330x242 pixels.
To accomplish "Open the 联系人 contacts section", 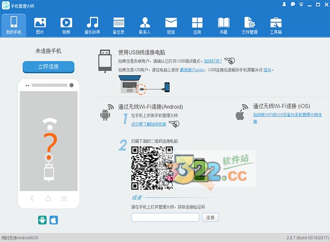I will tap(145, 25).
